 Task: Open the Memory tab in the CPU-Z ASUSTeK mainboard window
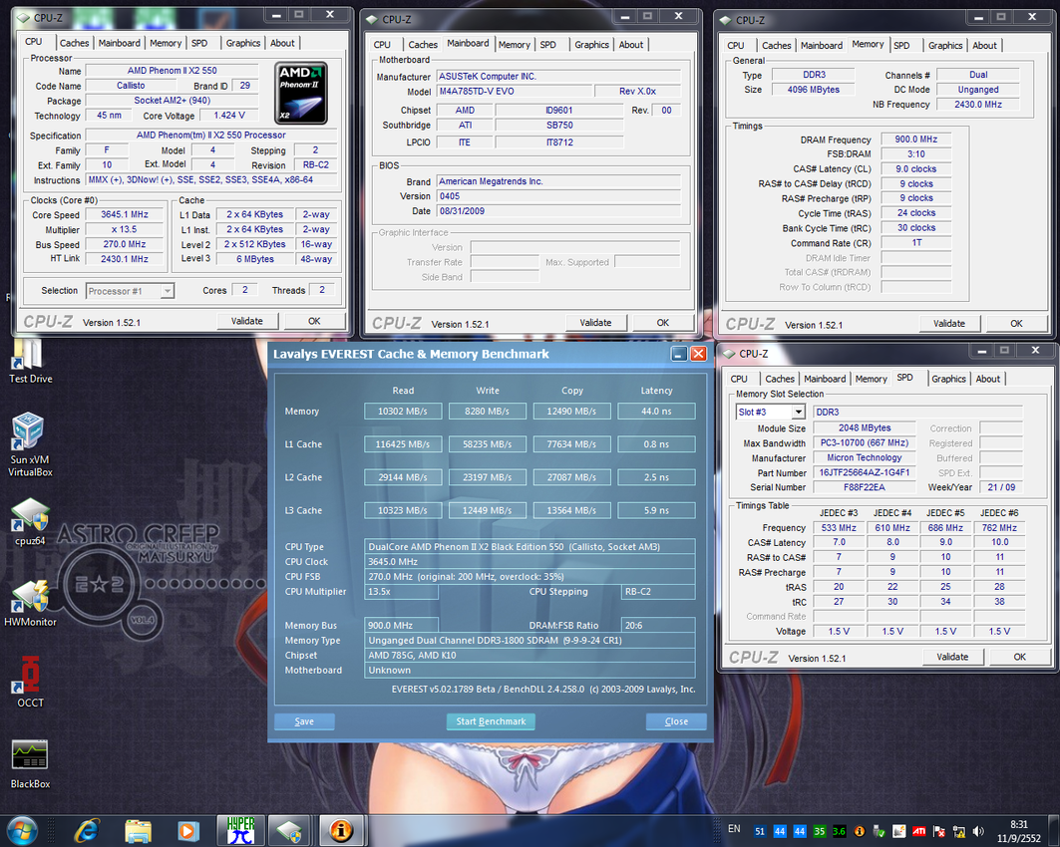(x=514, y=45)
